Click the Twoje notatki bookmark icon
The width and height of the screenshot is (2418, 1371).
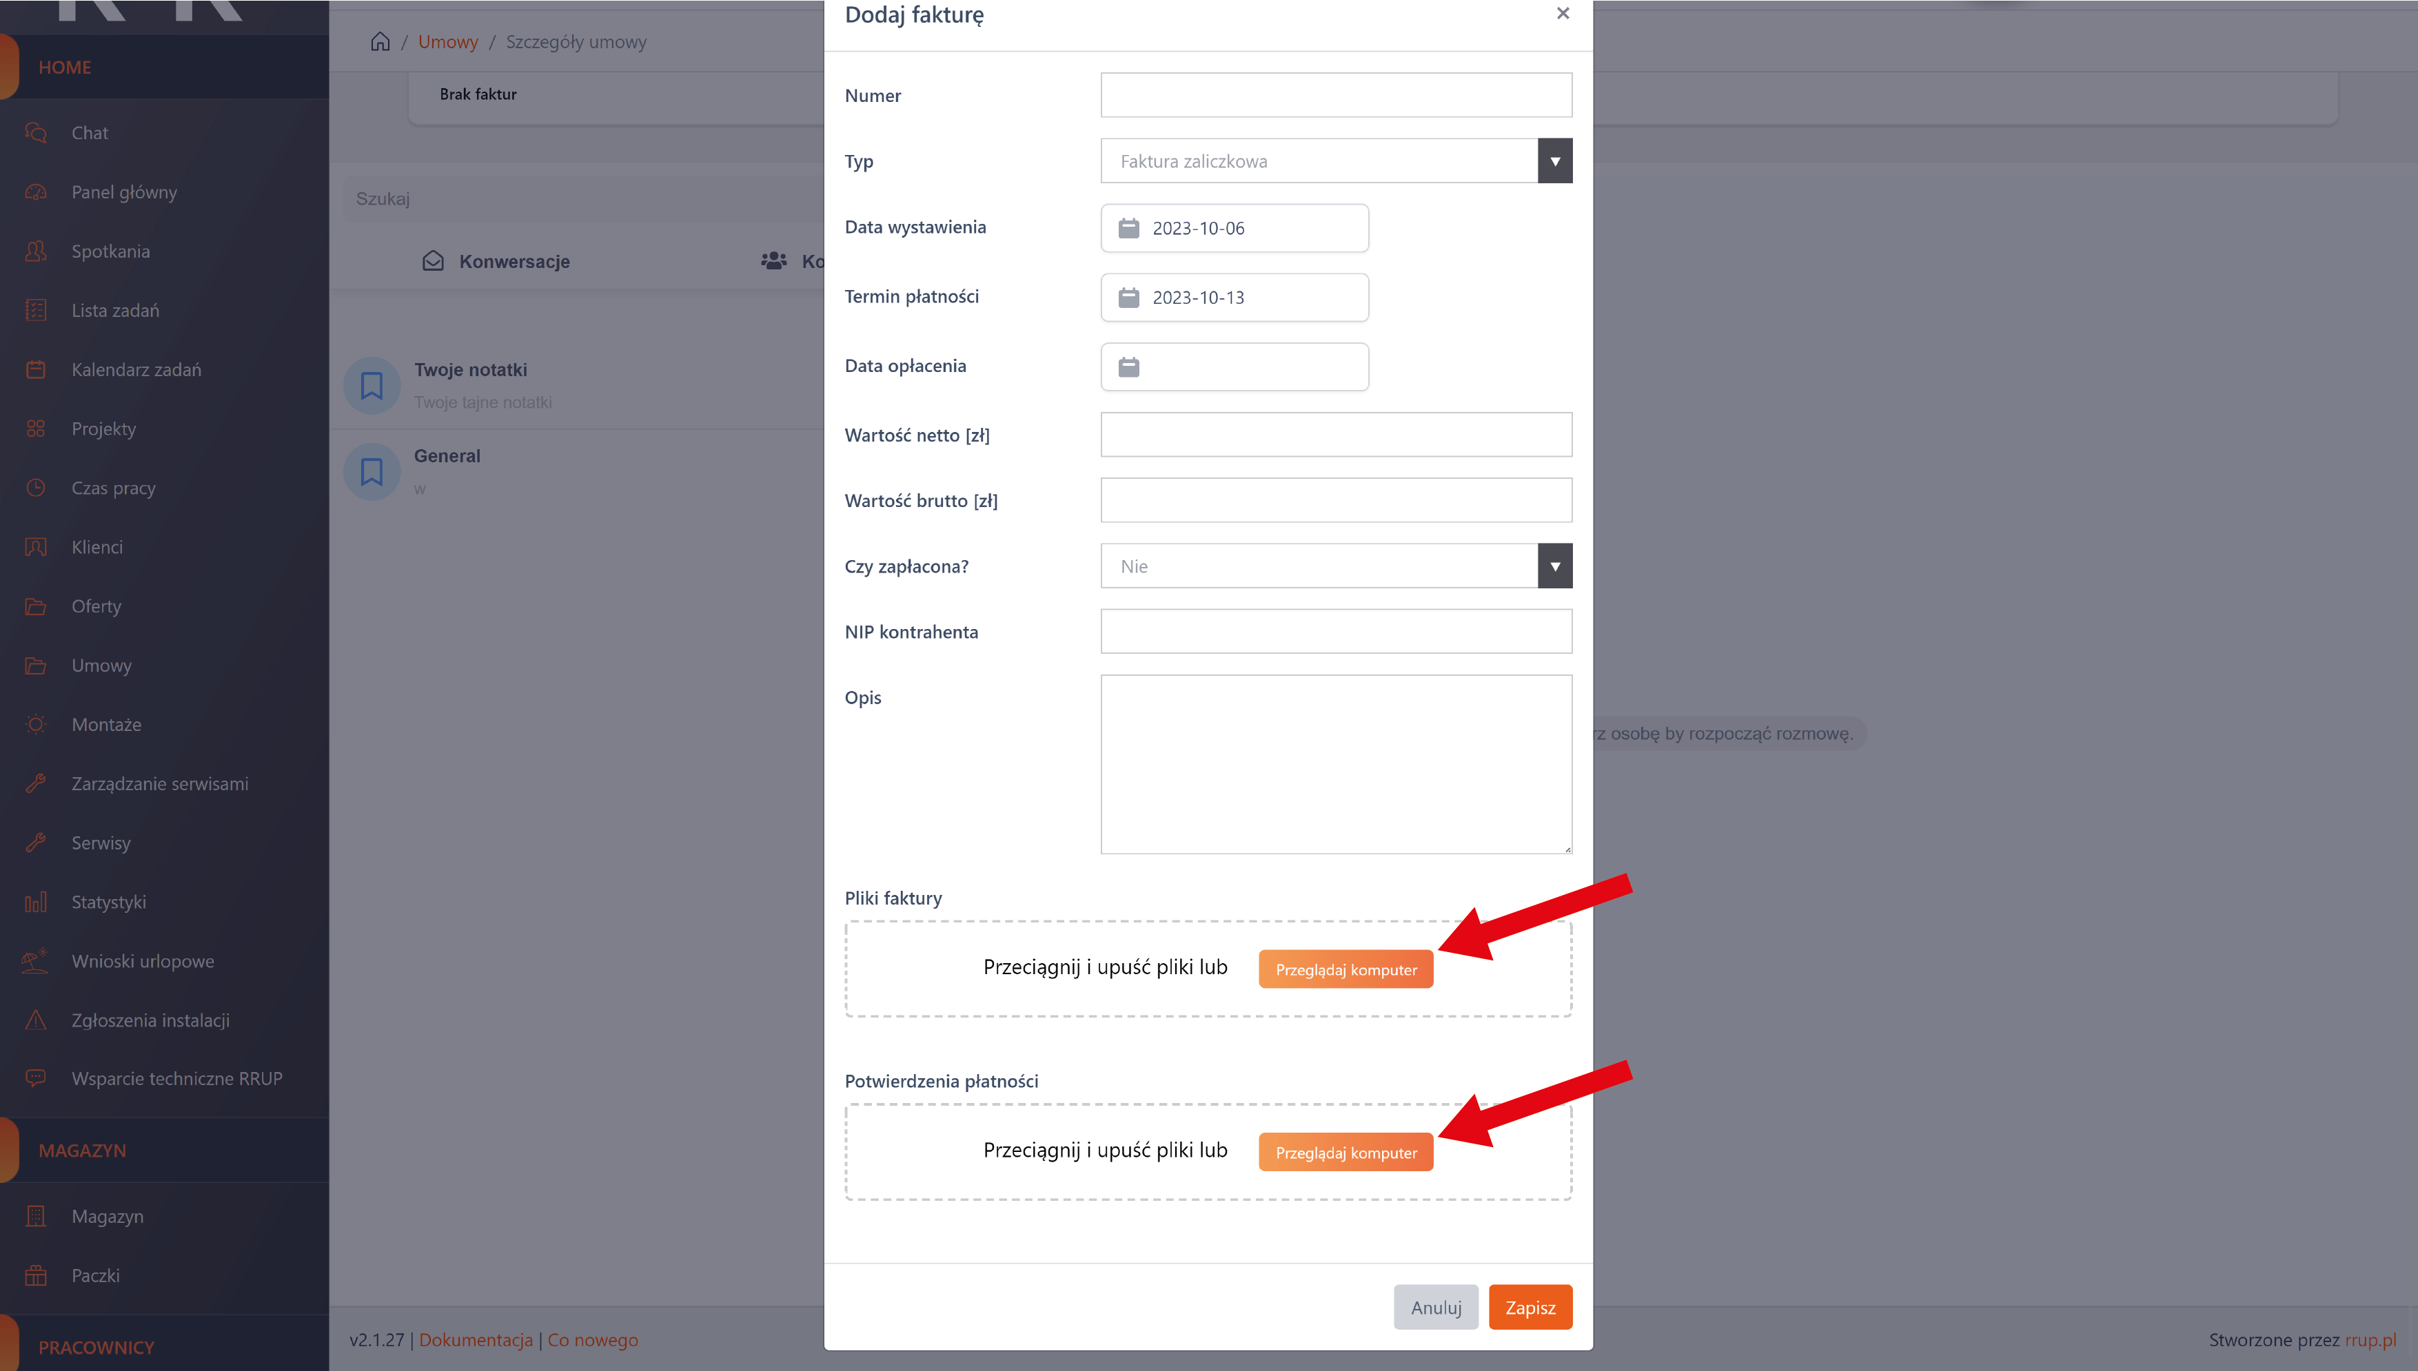click(x=372, y=385)
